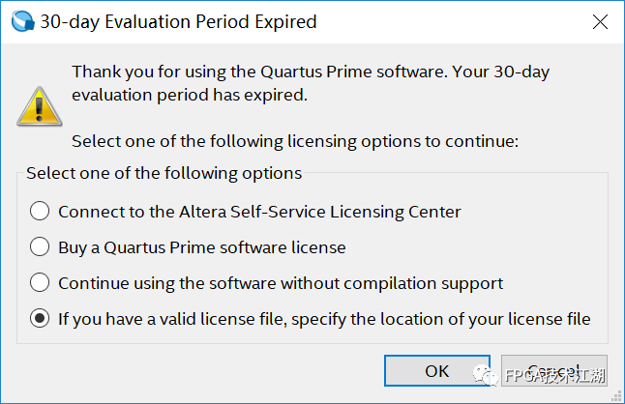The width and height of the screenshot is (625, 404).
Task: Click the 'Thank you for using' message text
Action: click(311, 83)
